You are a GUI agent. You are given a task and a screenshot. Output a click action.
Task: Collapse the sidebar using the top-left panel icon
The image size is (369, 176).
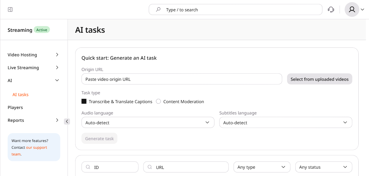(10, 9)
